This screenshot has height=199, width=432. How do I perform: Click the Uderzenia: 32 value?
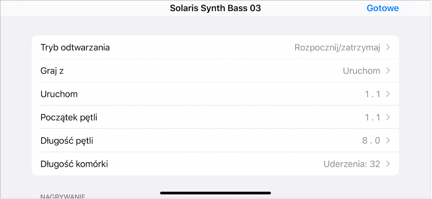point(352,164)
